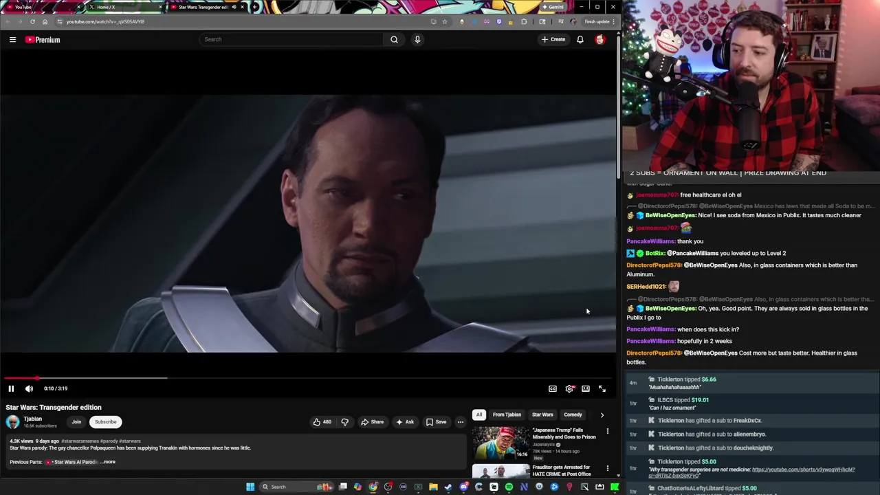Open the Windows Start menu
This screenshot has height=495, width=880.
point(250,487)
